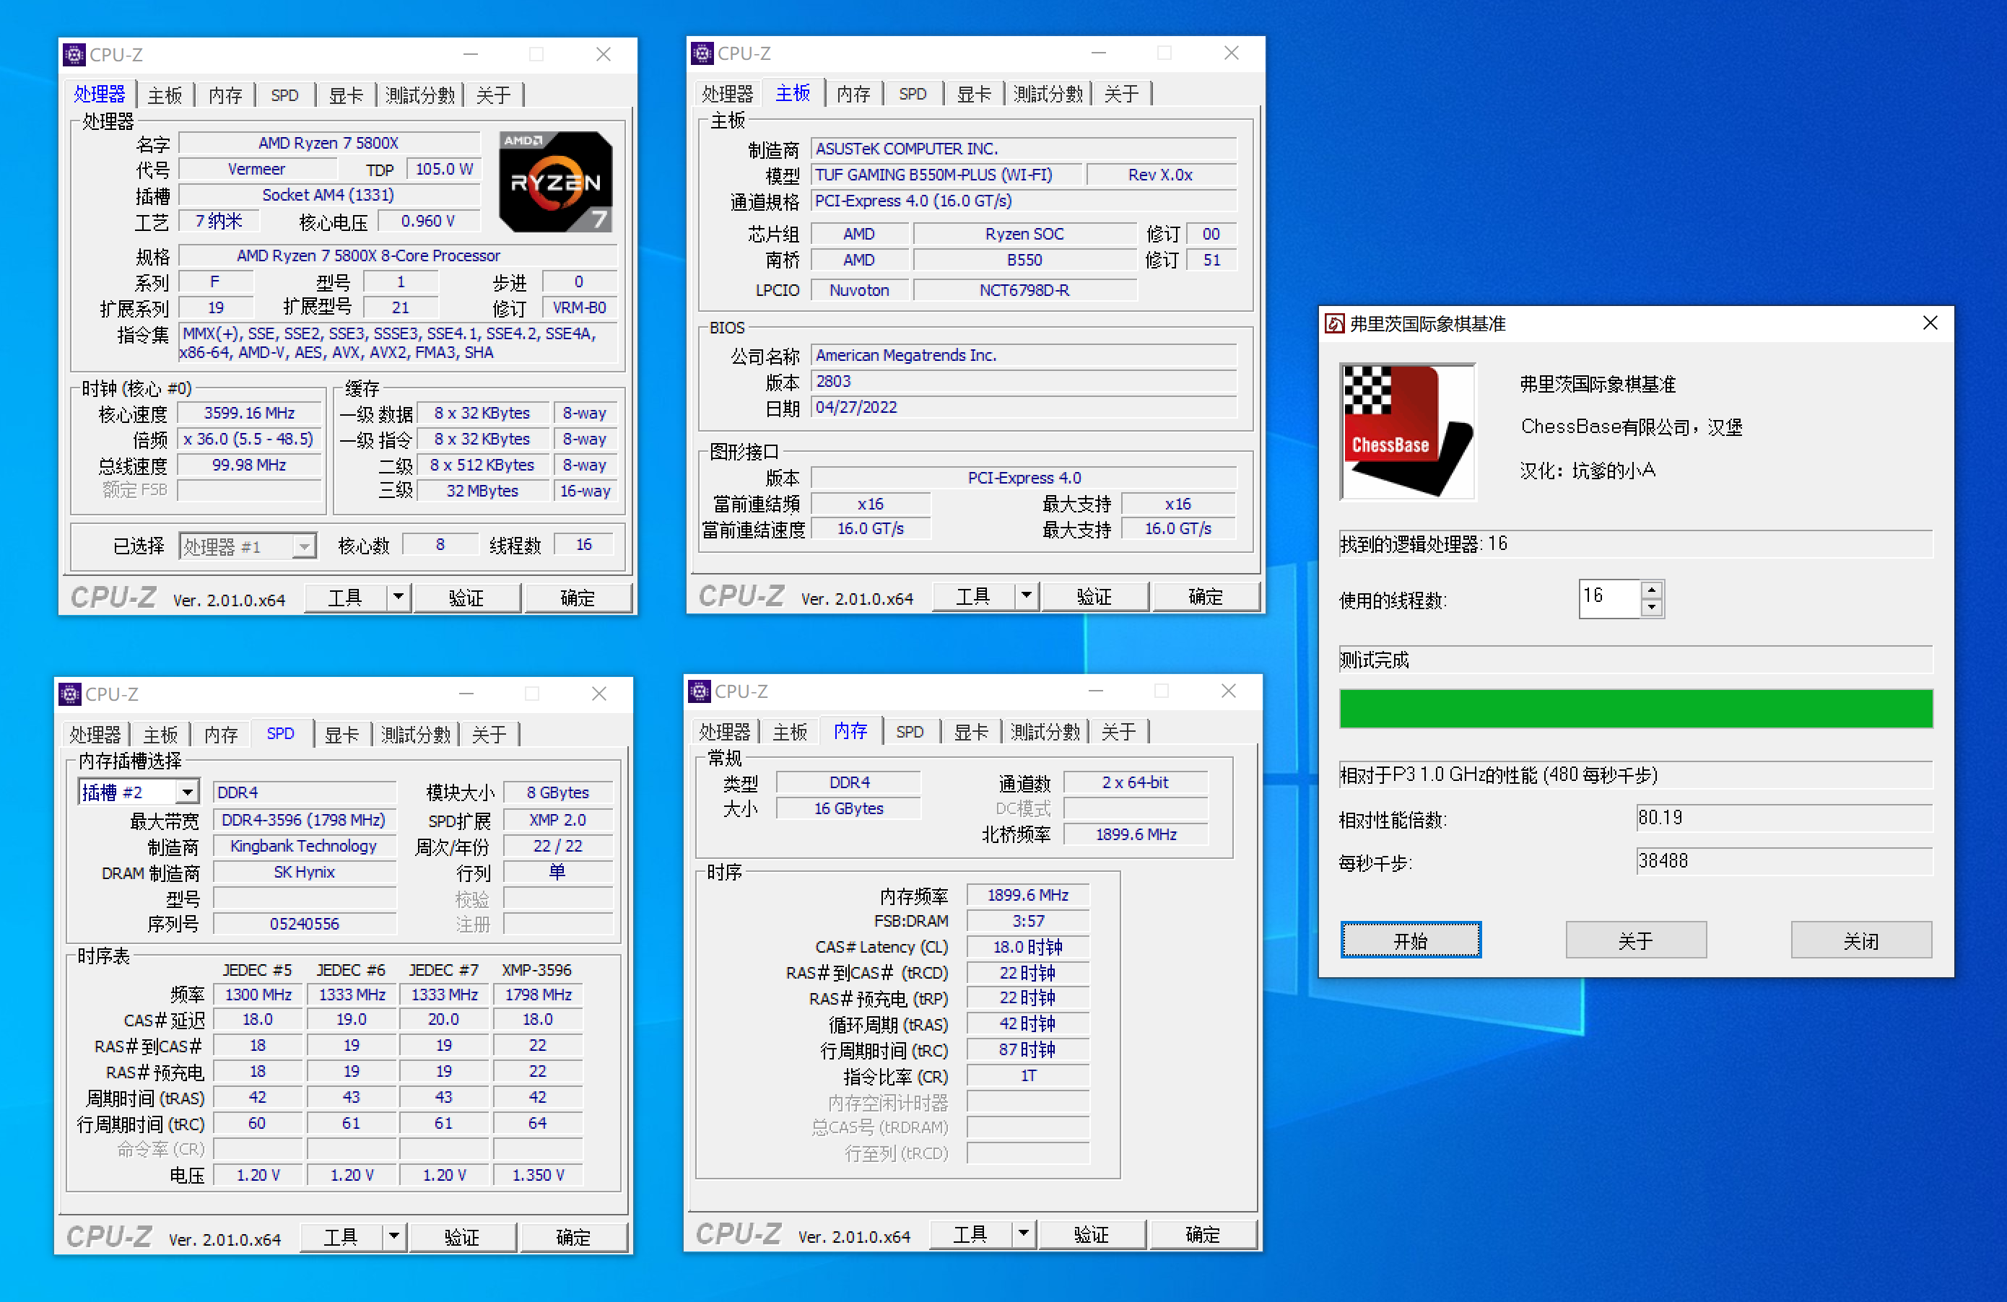This screenshot has height=1302, width=2007.
Task: Click the CPU-Z app icon in the SPD window title bar
Action: click(70, 694)
